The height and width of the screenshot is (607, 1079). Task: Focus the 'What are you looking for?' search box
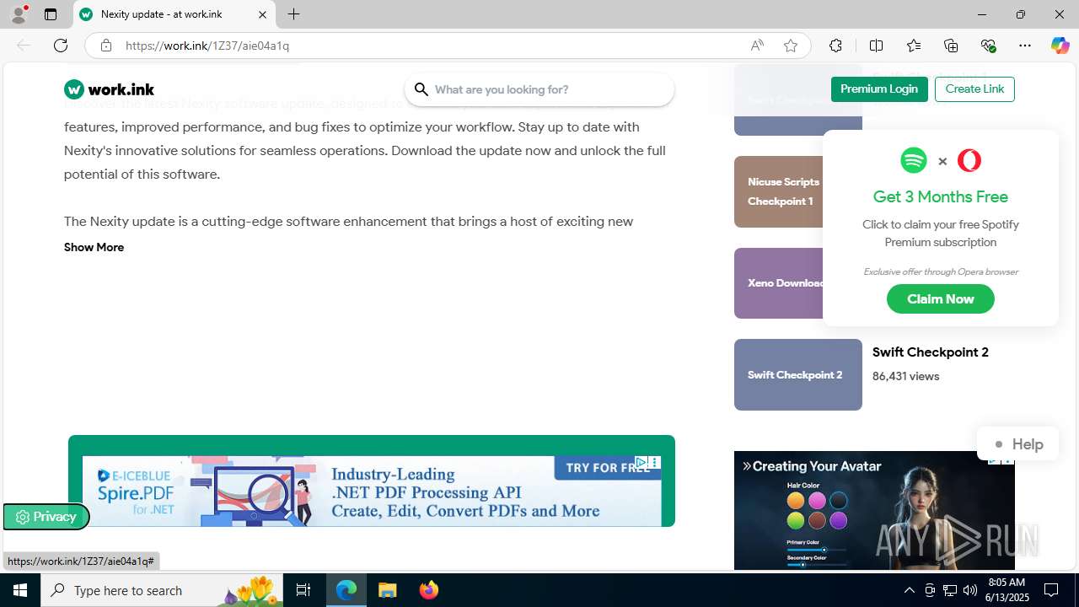(x=539, y=89)
